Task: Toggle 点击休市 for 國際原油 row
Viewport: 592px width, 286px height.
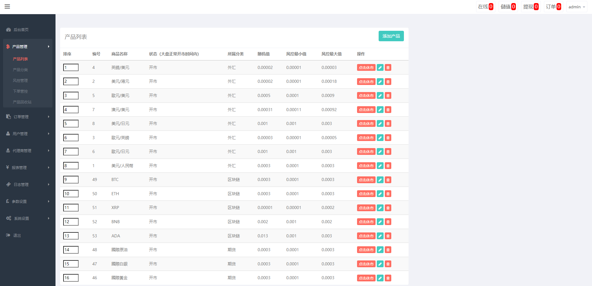Action: click(x=366, y=250)
